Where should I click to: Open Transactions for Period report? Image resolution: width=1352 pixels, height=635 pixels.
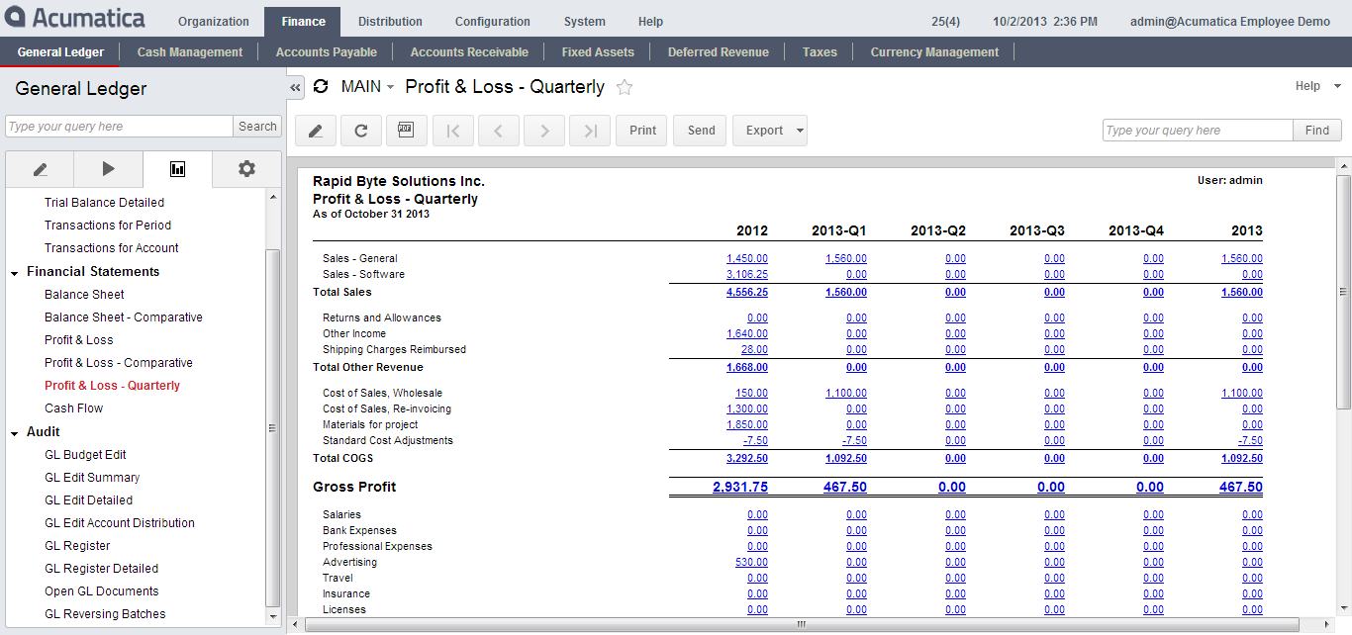click(108, 226)
